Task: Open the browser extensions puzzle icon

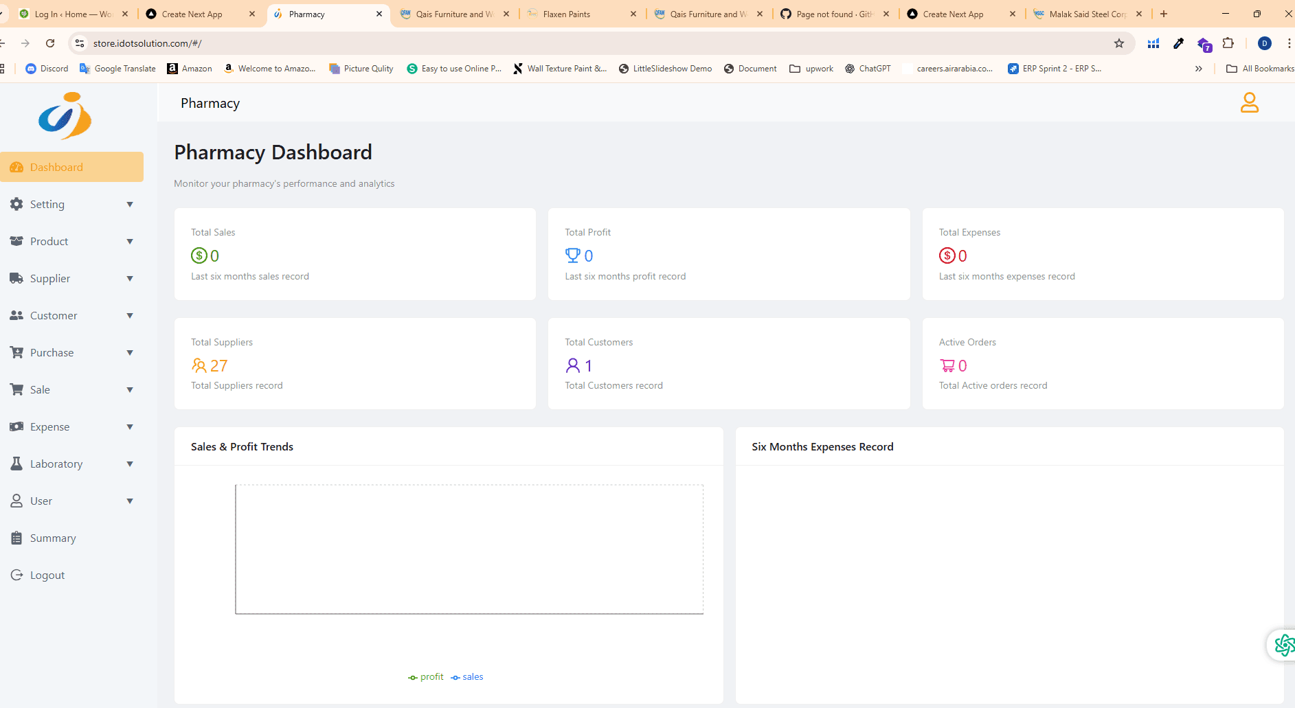Action: point(1228,43)
